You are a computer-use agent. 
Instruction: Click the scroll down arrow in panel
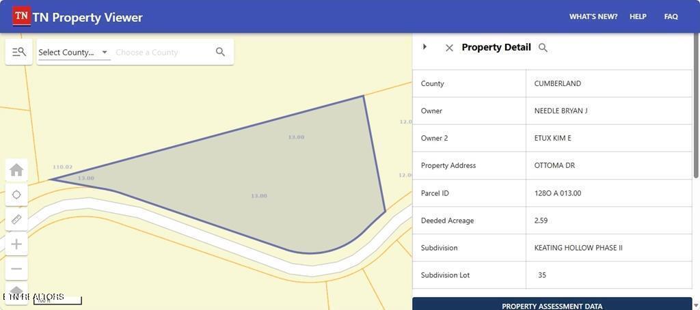[x=697, y=305]
